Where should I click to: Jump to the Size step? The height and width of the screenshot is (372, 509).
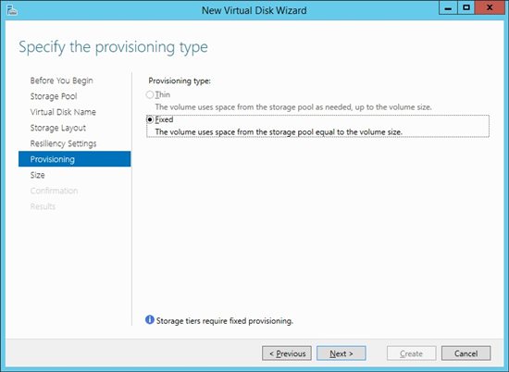click(37, 175)
